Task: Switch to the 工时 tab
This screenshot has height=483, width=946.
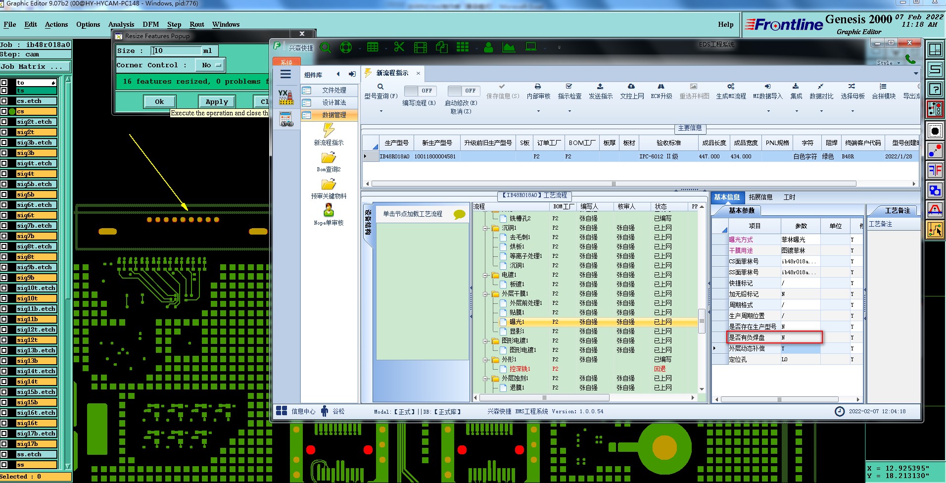Action: (789, 197)
